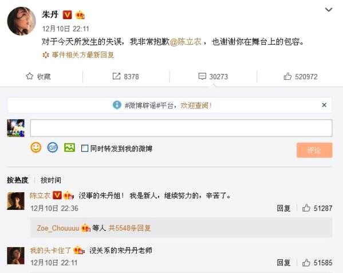Check 同时转发到我的微博 checkbox
343x273 pixels.
pos(85,149)
